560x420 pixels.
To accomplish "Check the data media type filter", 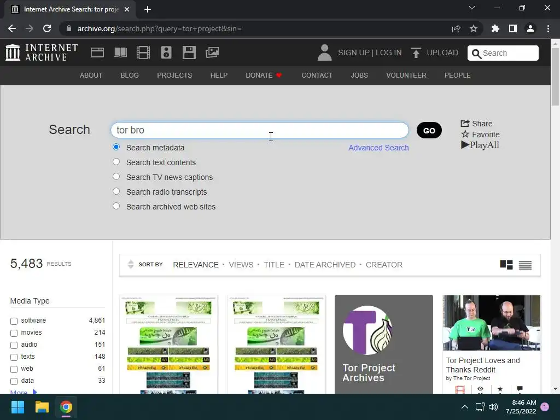I will (x=14, y=381).
